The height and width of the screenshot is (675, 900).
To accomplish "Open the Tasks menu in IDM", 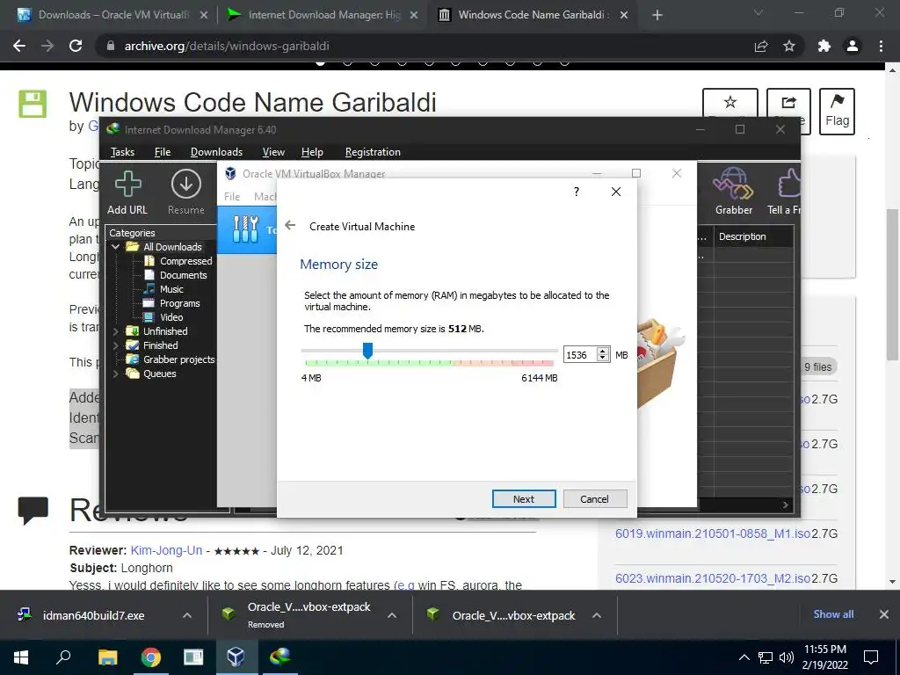I will (122, 152).
